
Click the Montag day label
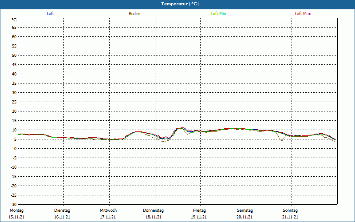16,210
